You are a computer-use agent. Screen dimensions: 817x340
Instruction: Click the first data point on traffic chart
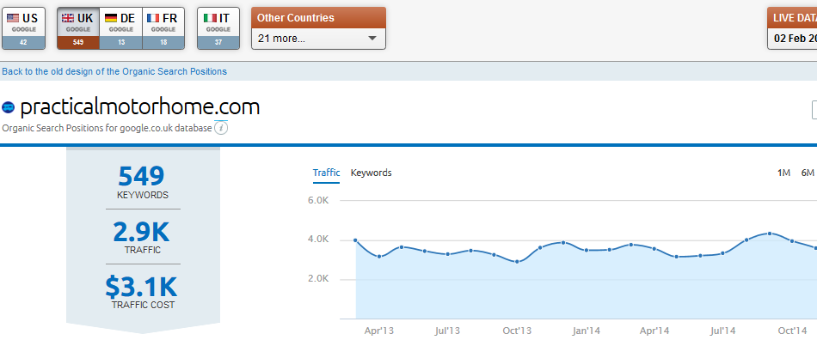pyautogui.click(x=355, y=240)
